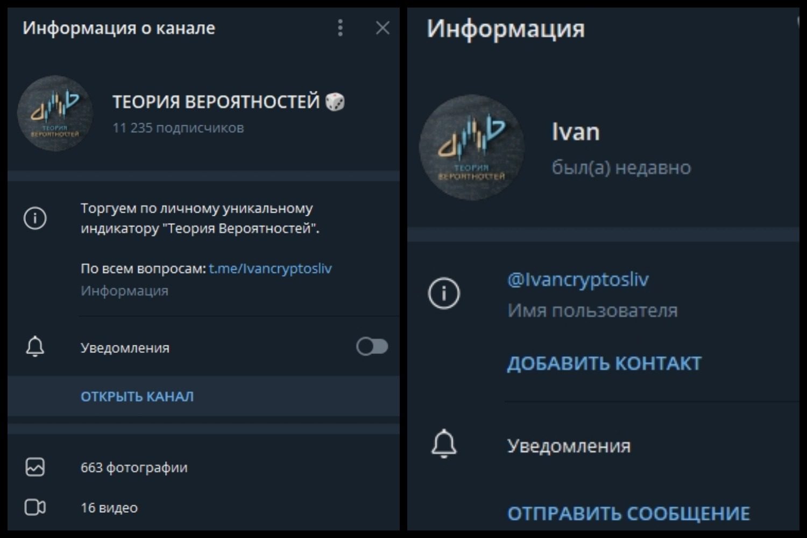Open the 663 photos media icon
This screenshot has height=538, width=807.
point(35,467)
